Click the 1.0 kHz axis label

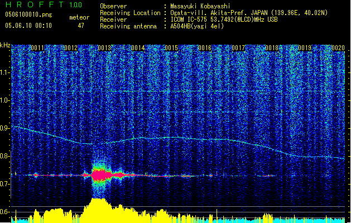pos(5,100)
